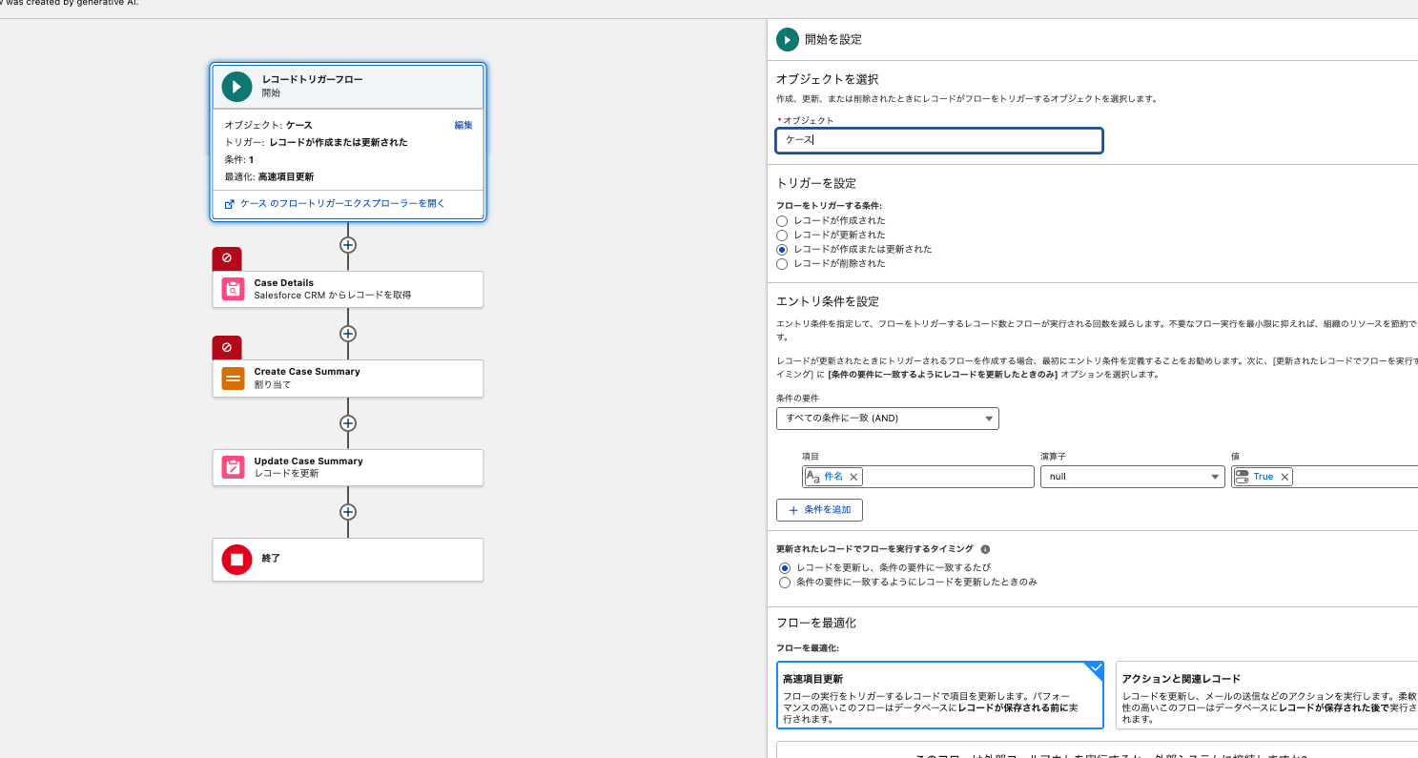Select レコードが作成された trigger option
Image resolution: width=1418 pixels, height=758 pixels.
tap(782, 220)
